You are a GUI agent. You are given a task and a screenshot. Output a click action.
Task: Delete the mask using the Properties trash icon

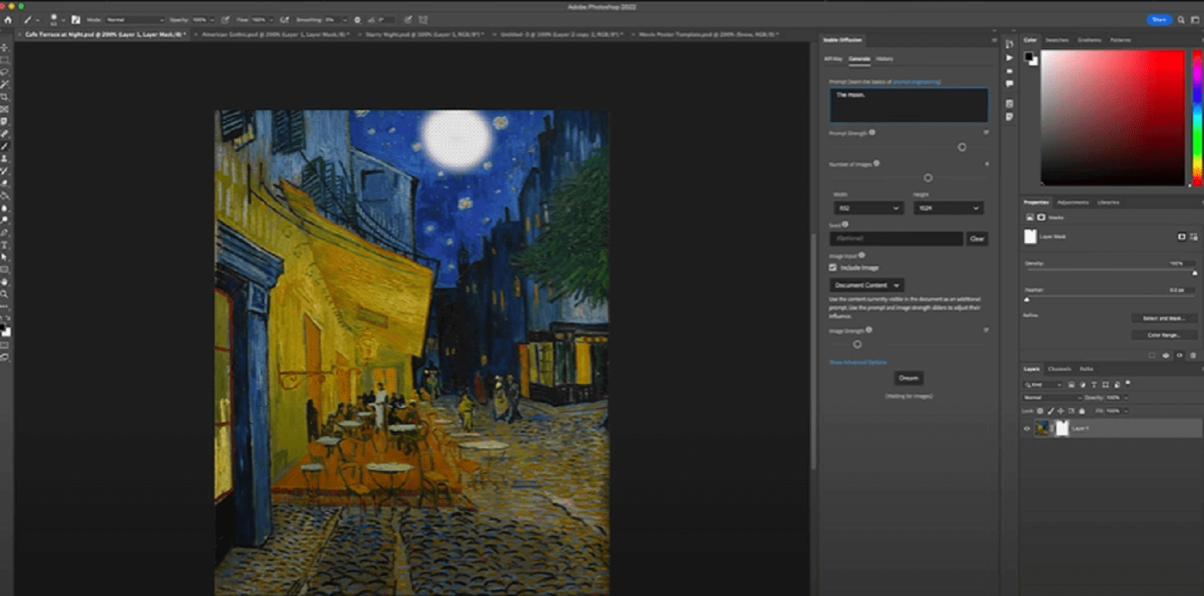tap(1193, 355)
